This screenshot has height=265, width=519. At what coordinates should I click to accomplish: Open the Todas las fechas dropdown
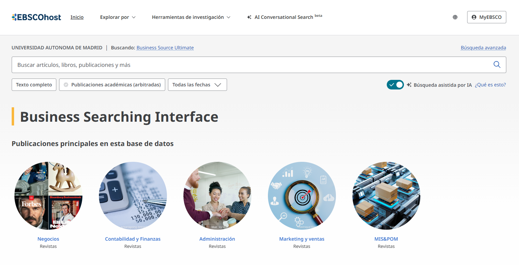pos(198,85)
